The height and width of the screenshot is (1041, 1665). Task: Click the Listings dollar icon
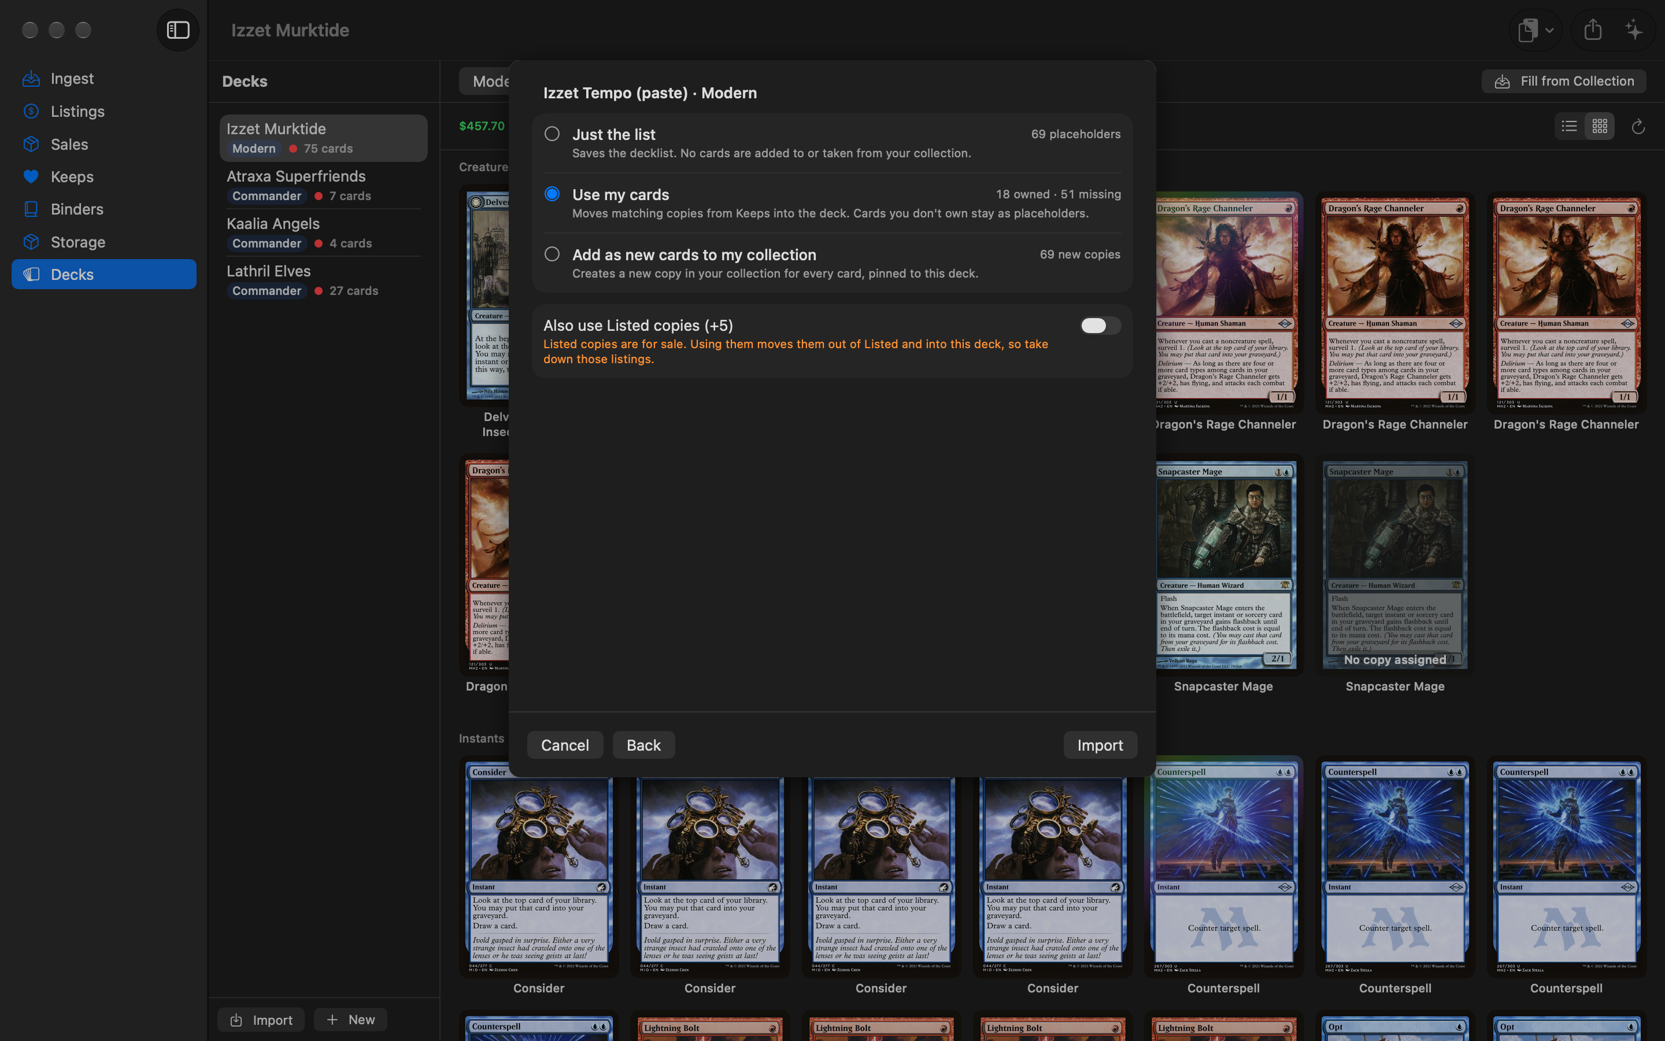point(31,112)
